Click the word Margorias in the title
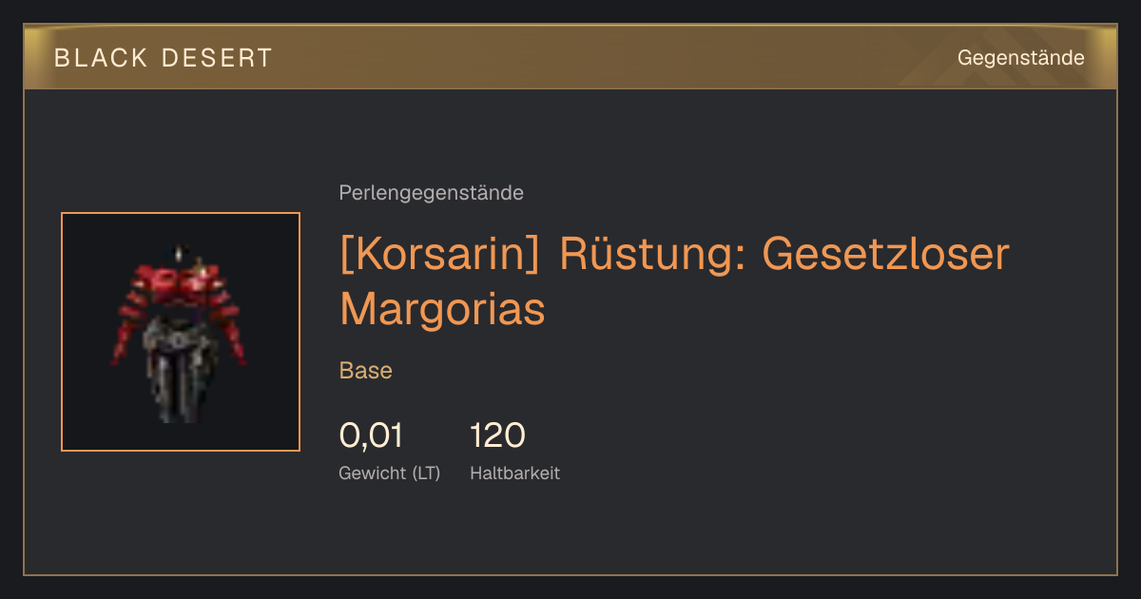The height and width of the screenshot is (599, 1141). 442,309
